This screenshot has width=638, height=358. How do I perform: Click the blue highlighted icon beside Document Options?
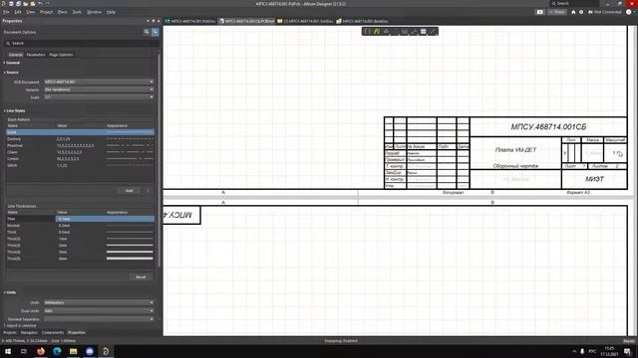click(156, 32)
